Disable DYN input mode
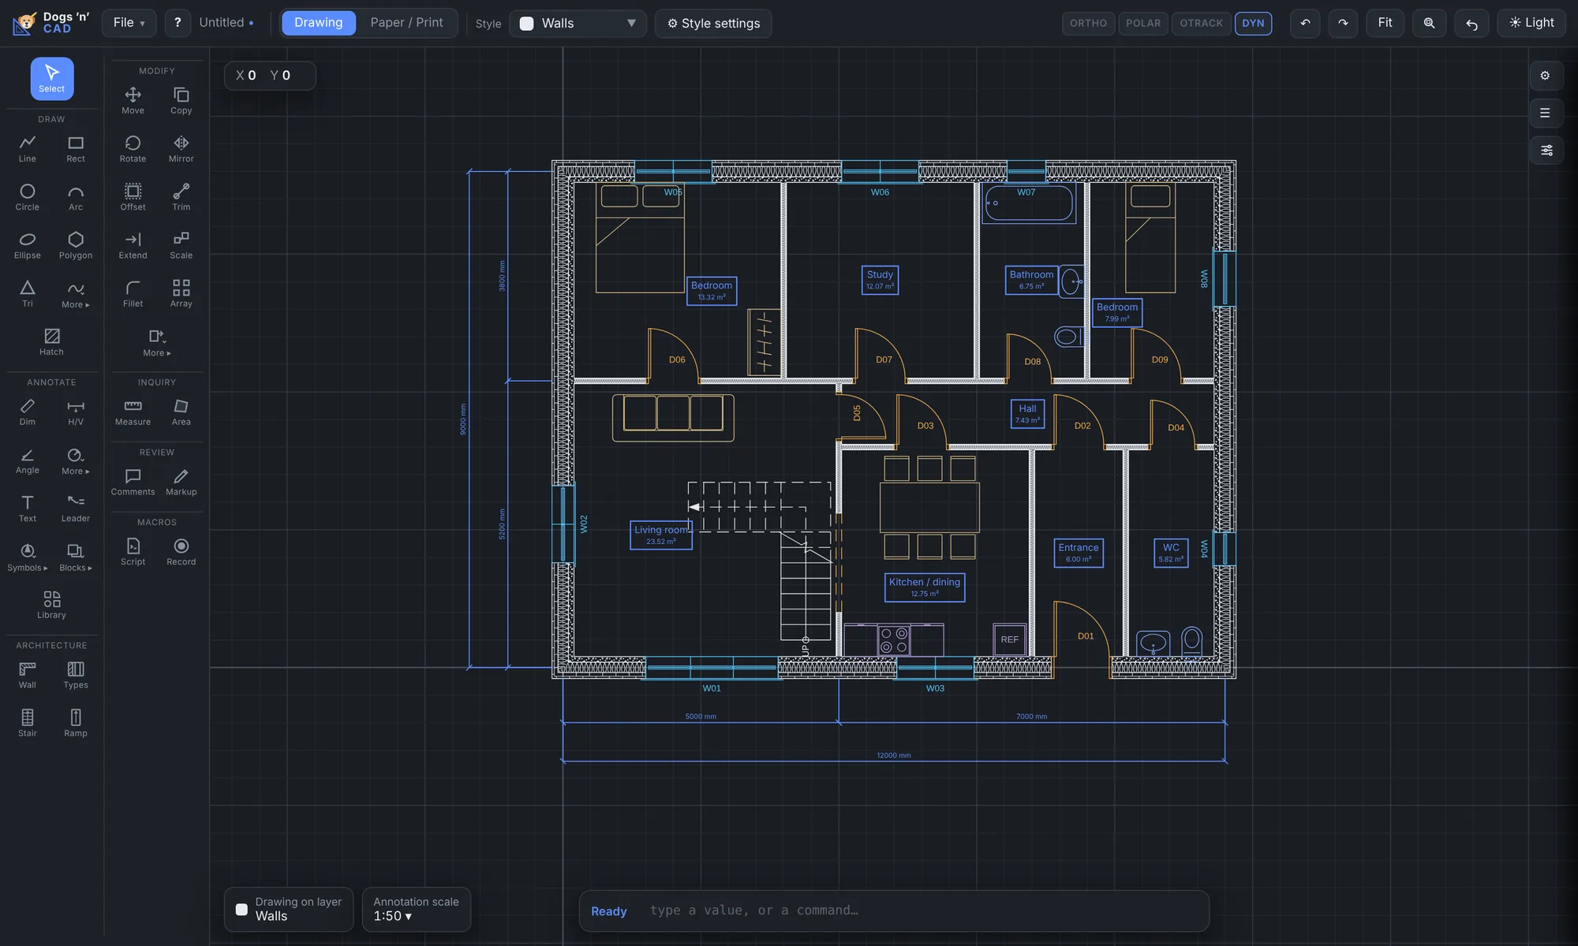This screenshot has height=946, width=1578. [1253, 23]
